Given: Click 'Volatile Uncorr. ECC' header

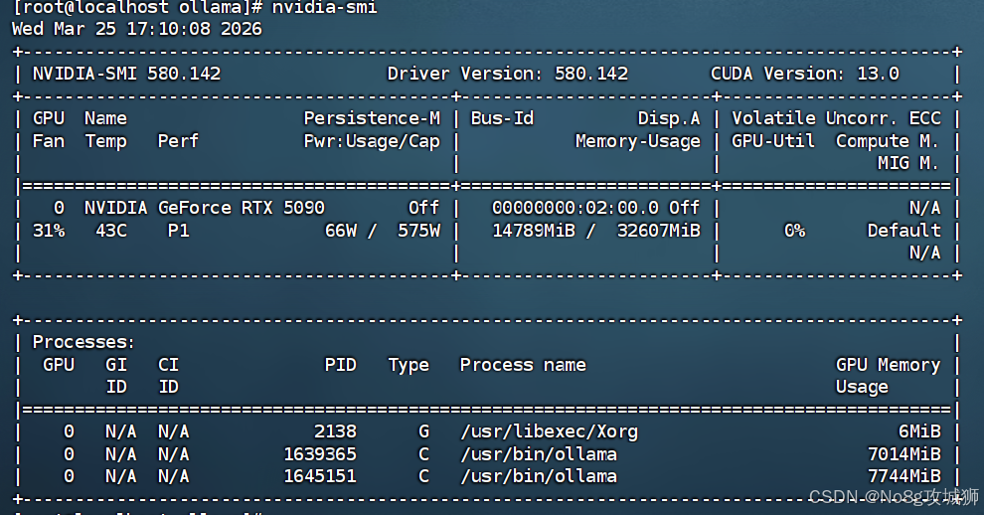Looking at the screenshot, I should point(836,118).
